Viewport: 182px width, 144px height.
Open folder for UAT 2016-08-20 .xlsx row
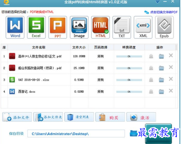[161, 80]
